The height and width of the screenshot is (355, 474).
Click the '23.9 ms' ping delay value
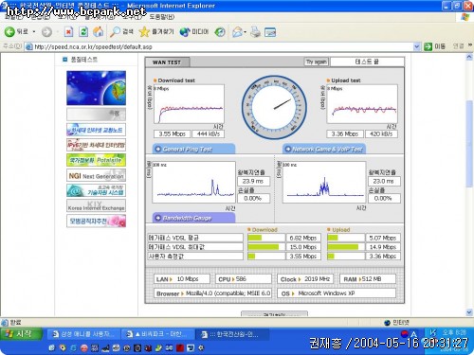[x=253, y=182]
